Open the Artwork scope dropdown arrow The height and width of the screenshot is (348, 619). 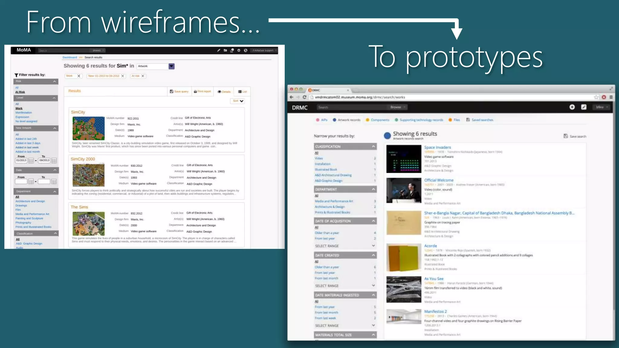[171, 66]
